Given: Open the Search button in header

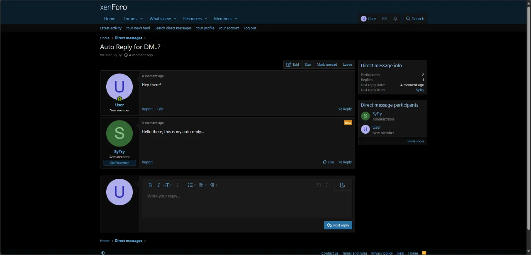Looking at the screenshot, I should pos(415,19).
